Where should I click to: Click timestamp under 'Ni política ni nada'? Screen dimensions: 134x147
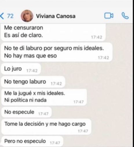[x=79, y=102]
